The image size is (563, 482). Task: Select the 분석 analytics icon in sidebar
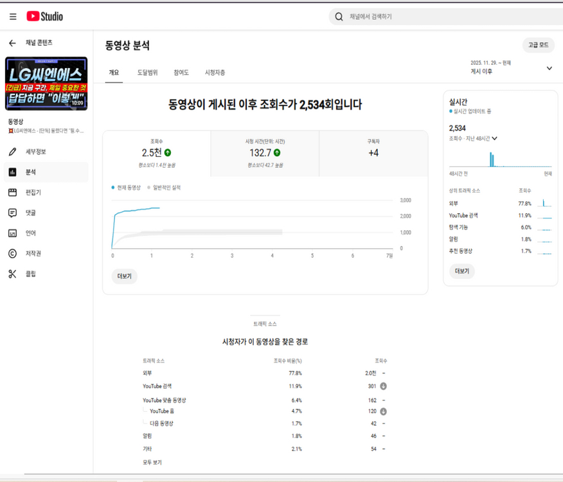[12, 172]
